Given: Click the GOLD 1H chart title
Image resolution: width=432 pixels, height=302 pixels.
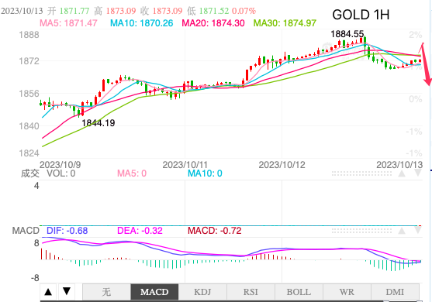Looking at the screenshot, I should (361, 15).
